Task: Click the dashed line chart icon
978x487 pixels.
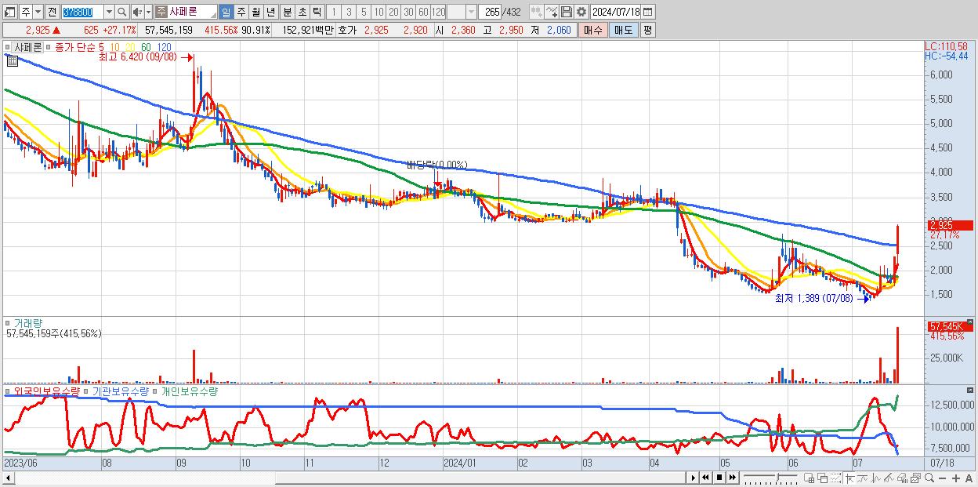Action: click(x=835, y=478)
